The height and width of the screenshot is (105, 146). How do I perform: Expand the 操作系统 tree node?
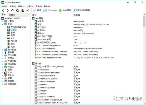coord(2,50)
